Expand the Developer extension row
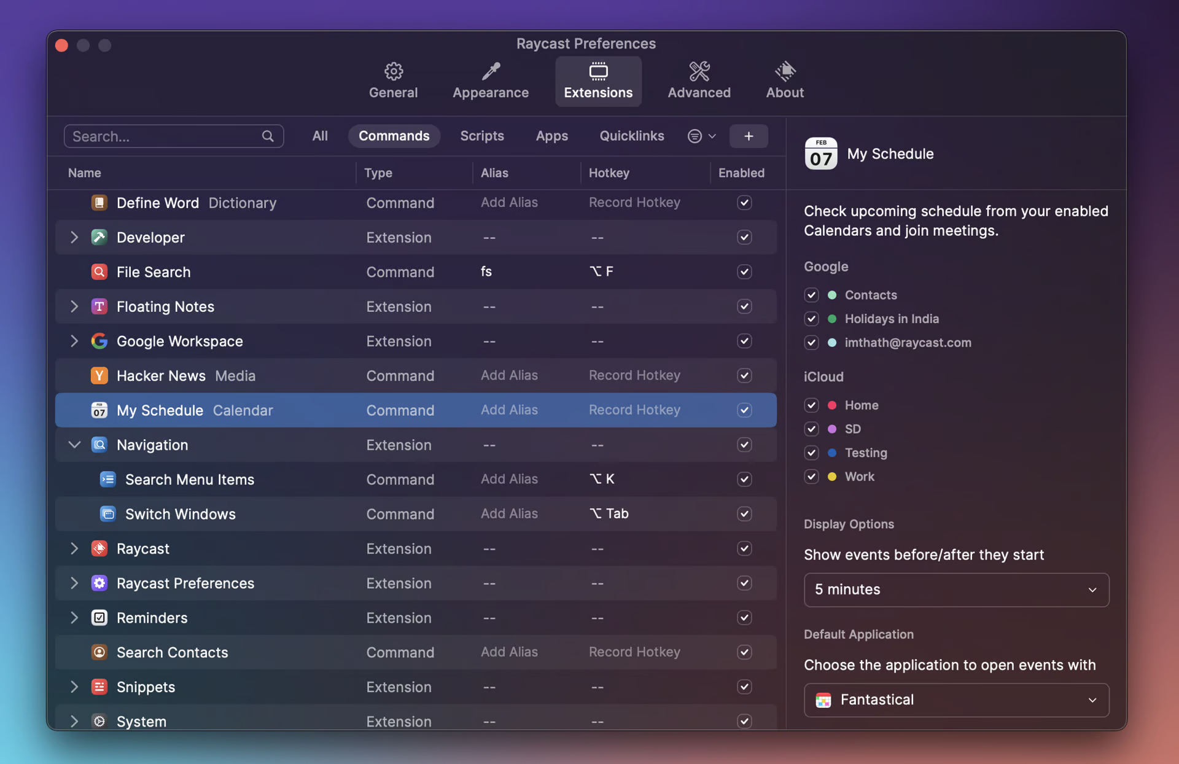This screenshot has height=764, width=1179. coord(74,237)
